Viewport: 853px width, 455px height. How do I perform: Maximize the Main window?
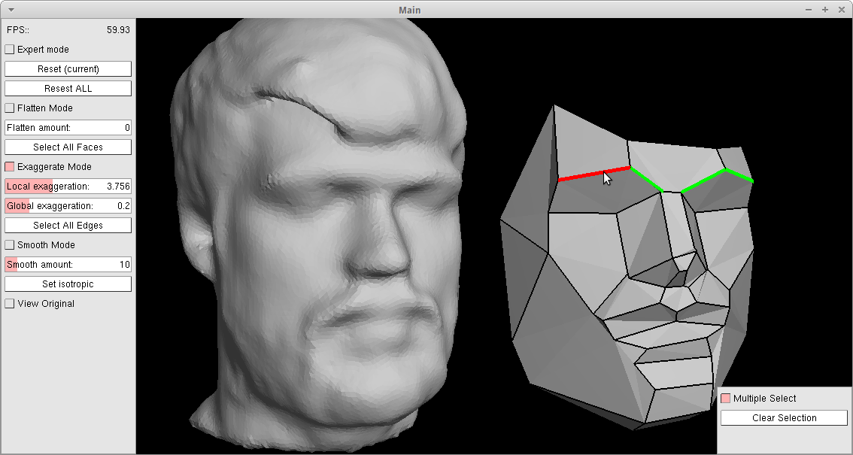pyautogui.click(x=825, y=10)
